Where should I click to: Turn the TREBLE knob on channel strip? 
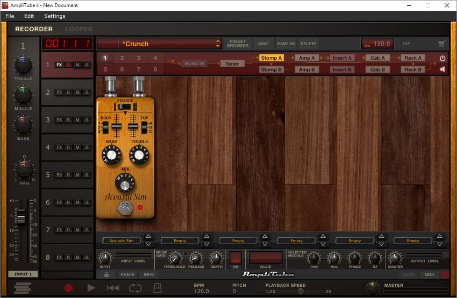pos(23,65)
